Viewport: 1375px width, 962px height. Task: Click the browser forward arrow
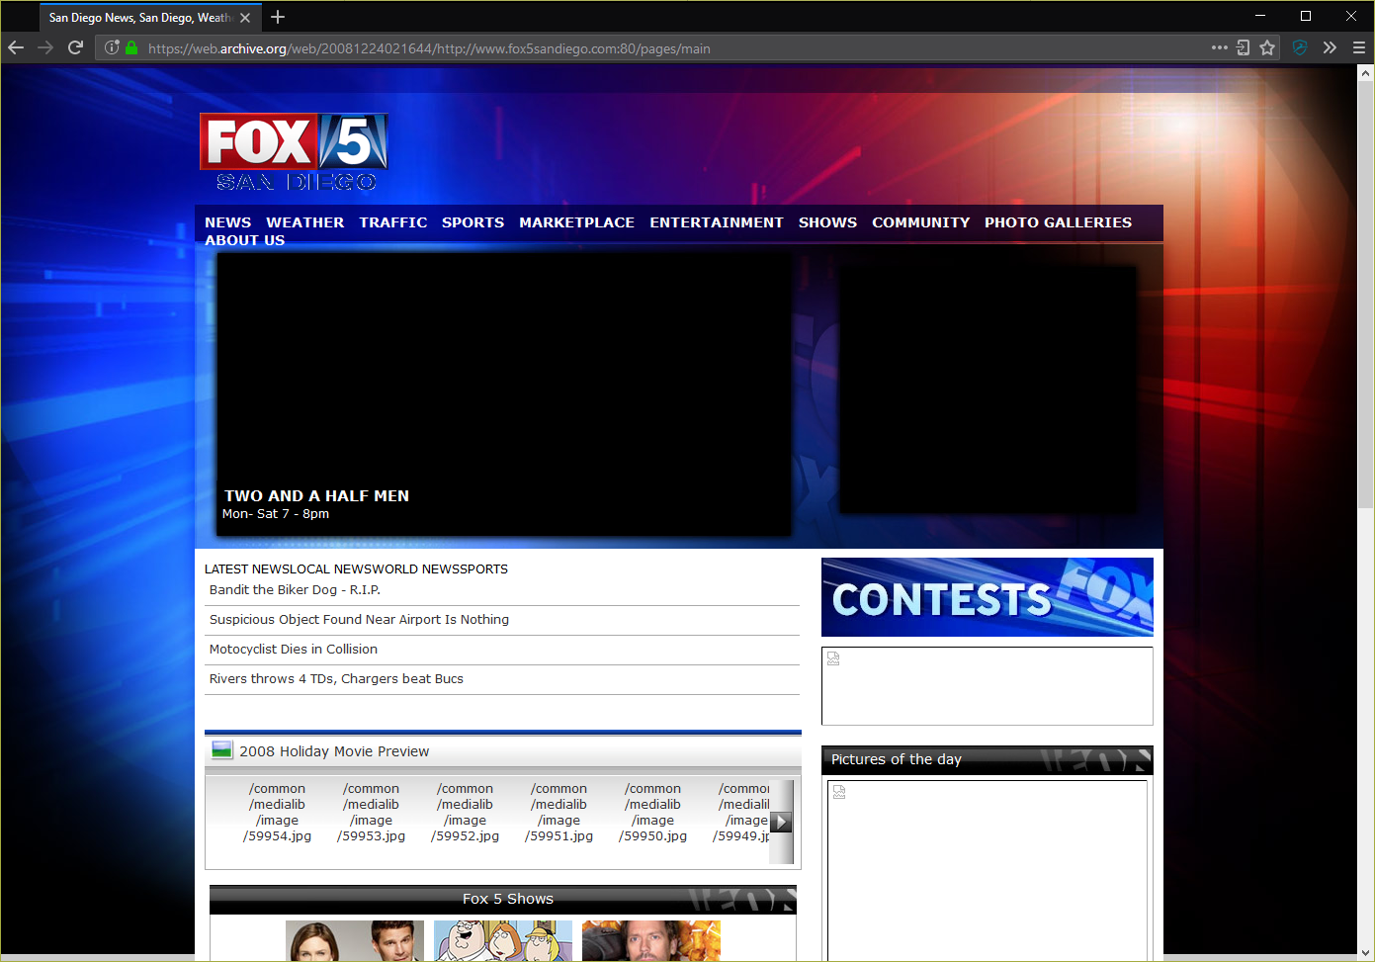click(45, 47)
